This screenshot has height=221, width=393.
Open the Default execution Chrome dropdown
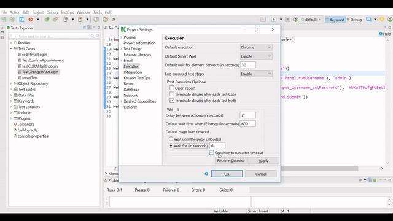(x=256, y=47)
